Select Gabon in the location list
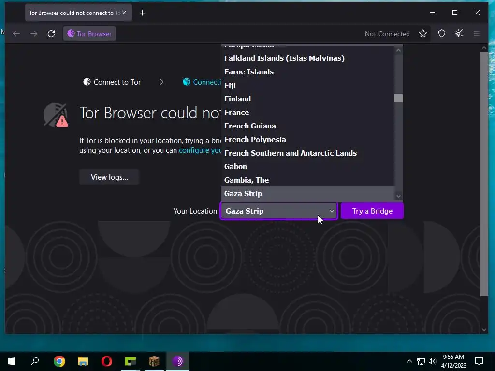The image size is (495, 371). point(308,167)
